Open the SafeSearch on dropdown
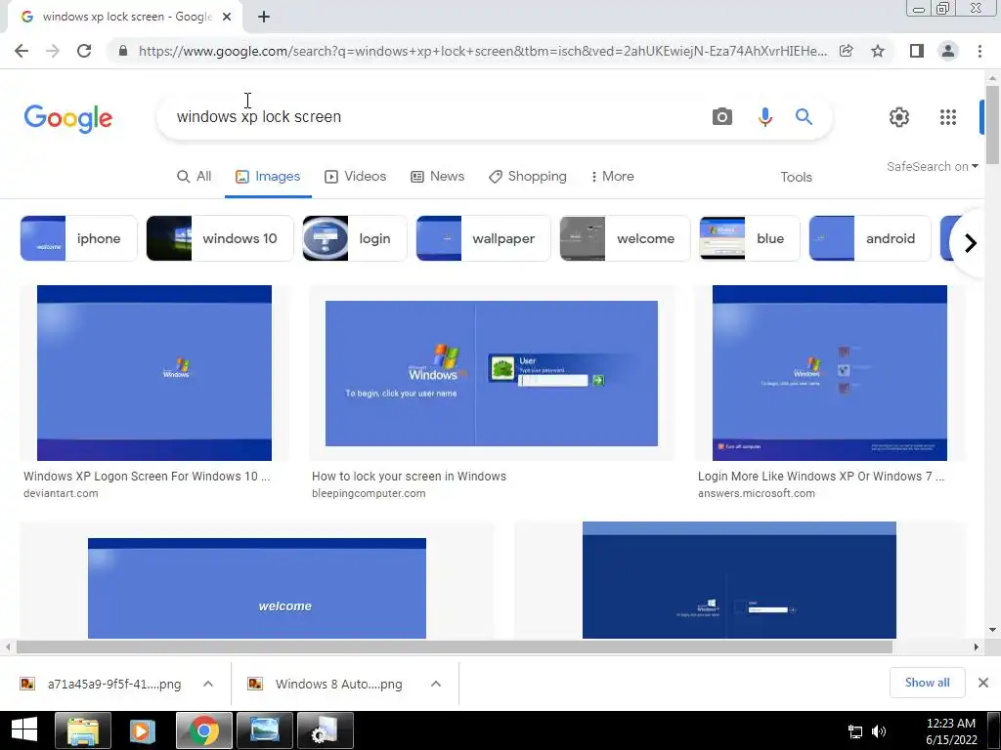 tap(932, 166)
